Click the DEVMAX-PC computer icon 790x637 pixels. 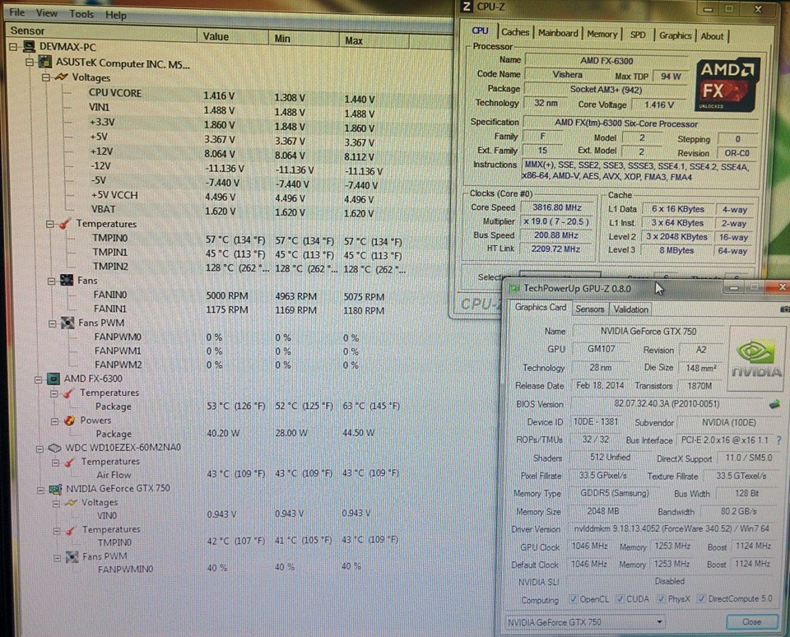pyautogui.click(x=29, y=47)
